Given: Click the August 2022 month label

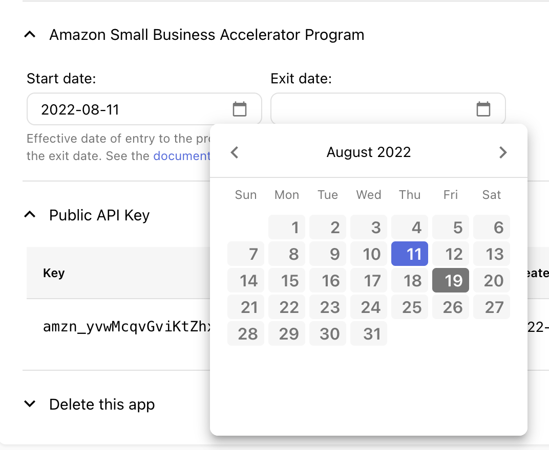Looking at the screenshot, I should click(369, 152).
